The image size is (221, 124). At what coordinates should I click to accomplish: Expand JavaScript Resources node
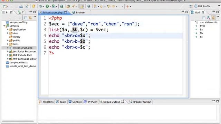tap(8, 51)
